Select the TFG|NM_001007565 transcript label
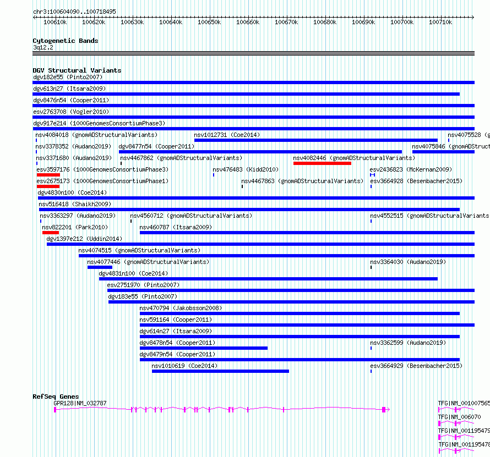Viewport: 490px width, 457px height. [464, 403]
